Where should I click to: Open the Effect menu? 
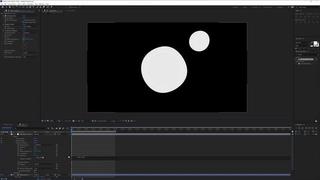coord(23,4)
